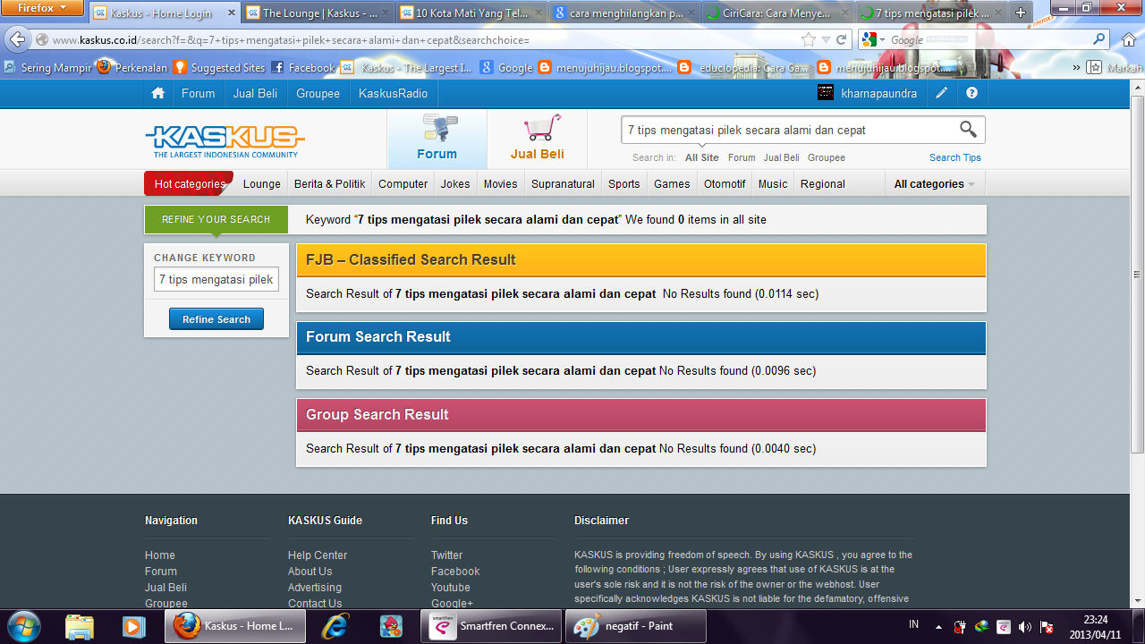The image size is (1145, 644).
Task: Switch to CiriCara tab
Action: click(778, 13)
